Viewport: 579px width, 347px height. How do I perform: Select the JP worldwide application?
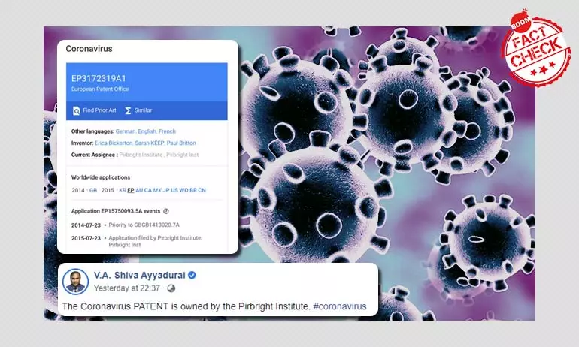[x=166, y=190]
